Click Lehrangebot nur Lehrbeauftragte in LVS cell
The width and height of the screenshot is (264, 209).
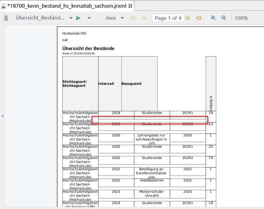[x=152, y=139]
